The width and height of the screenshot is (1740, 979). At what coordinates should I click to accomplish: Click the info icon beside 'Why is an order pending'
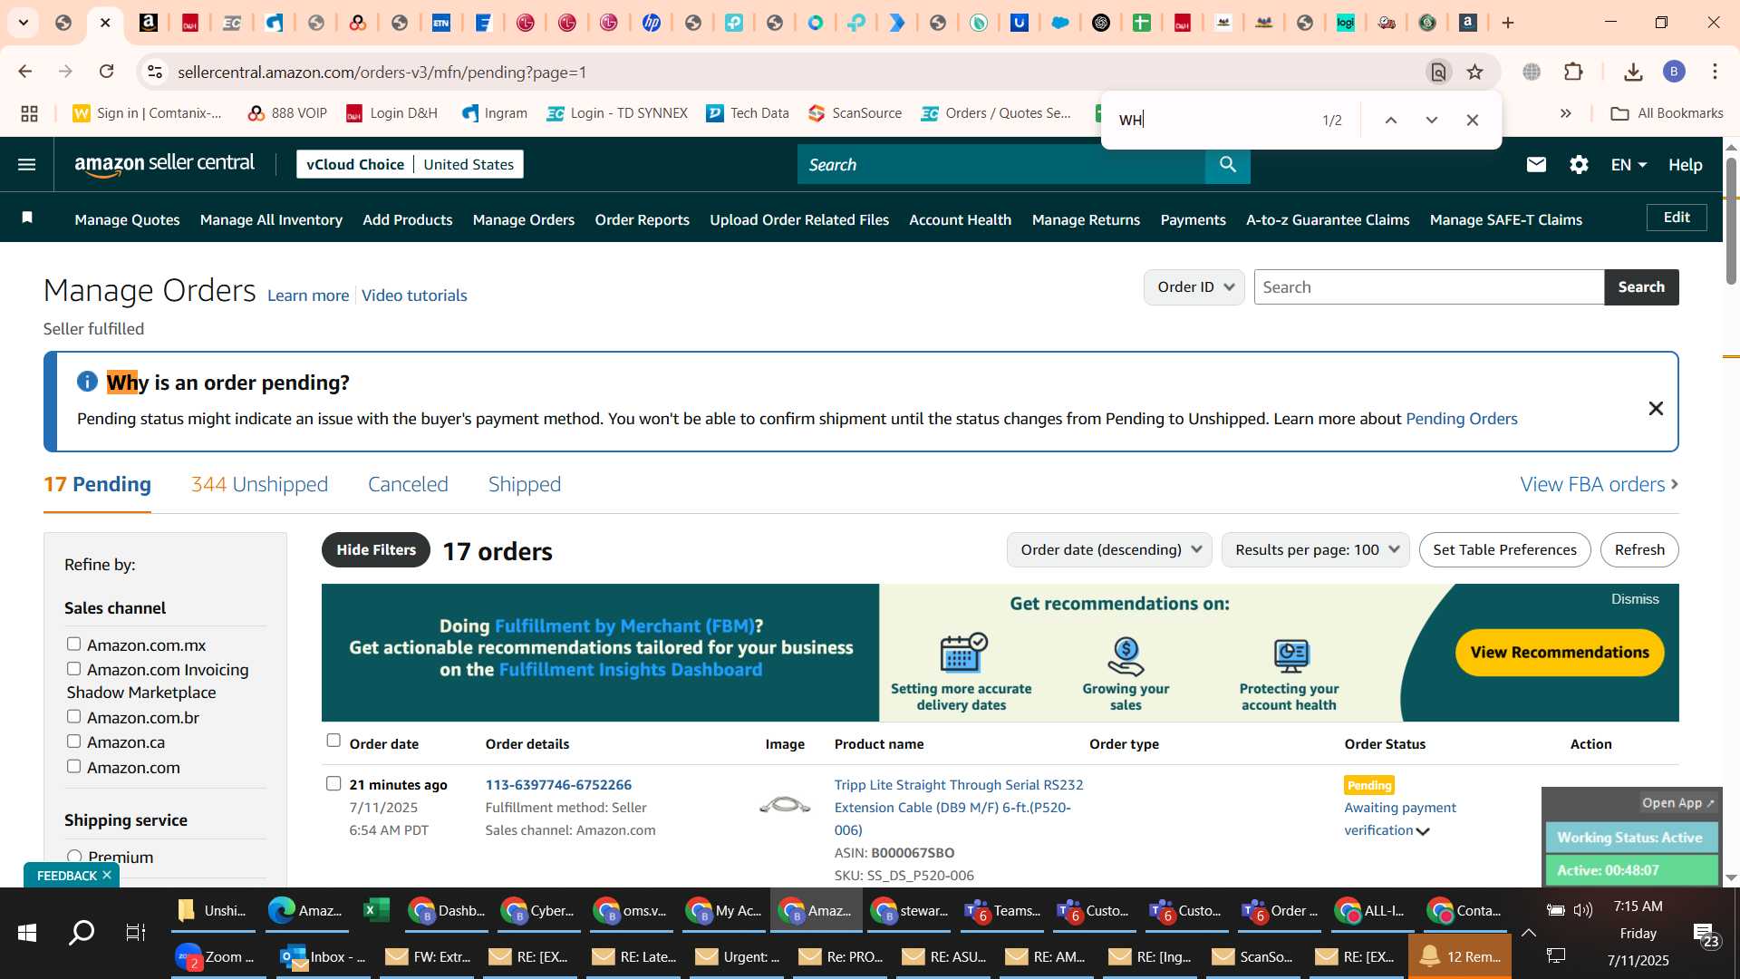87,382
